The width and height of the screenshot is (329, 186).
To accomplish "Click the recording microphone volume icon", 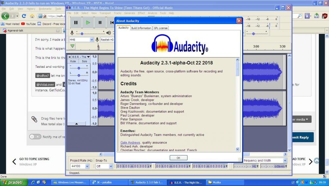I will coord(72,33).
